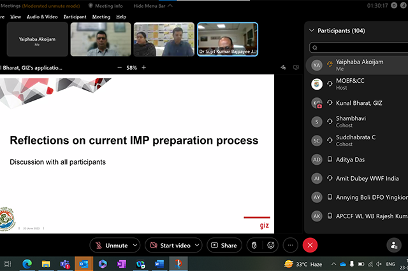
Task: Toggle the Unmute microphone button
Action: tap(110, 245)
